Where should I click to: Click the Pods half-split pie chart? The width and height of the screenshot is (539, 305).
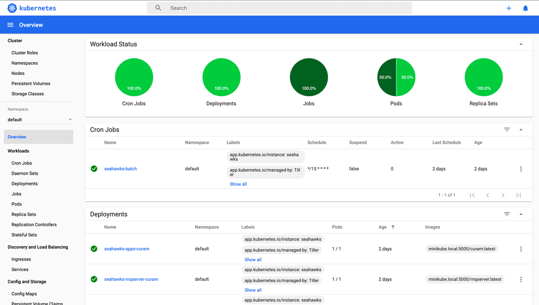point(396,77)
